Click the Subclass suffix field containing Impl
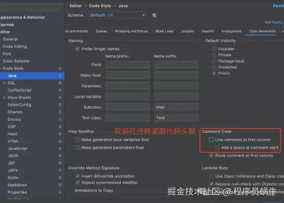 (x=176, y=107)
